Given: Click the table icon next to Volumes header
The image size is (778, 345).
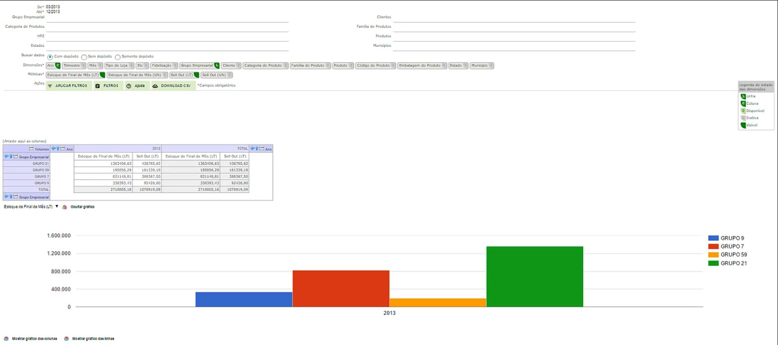Looking at the screenshot, I should click(31, 148).
